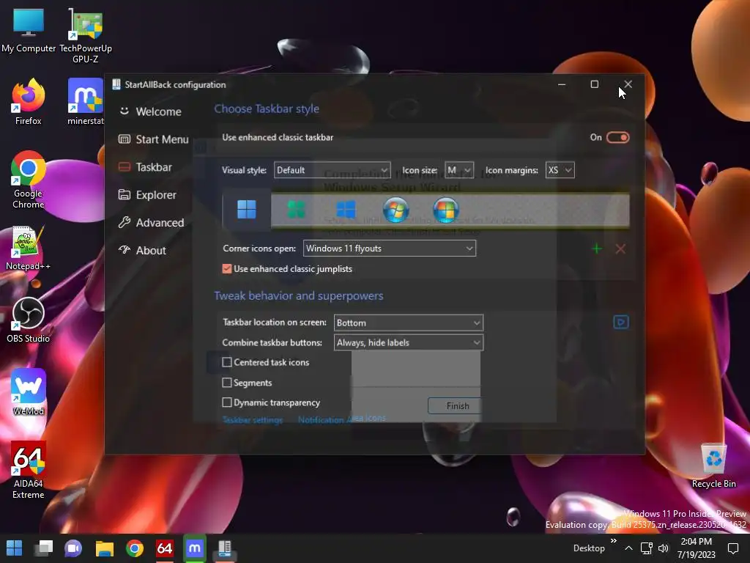The image size is (750, 563).
Task: Go to the Welcome section
Action: tap(150, 111)
